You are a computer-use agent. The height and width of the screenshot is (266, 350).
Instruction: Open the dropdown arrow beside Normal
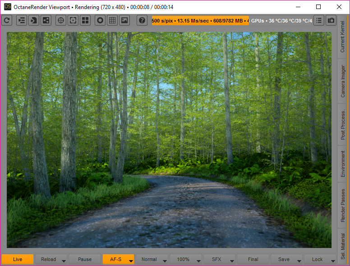pos(165,261)
